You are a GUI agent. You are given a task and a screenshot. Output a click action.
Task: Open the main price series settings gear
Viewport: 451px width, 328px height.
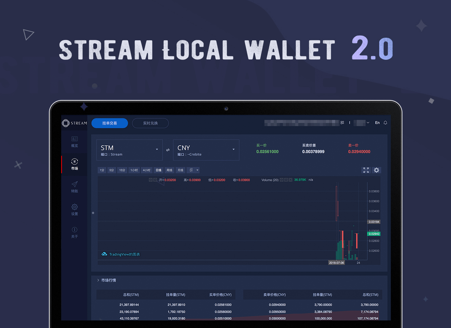click(x=155, y=180)
